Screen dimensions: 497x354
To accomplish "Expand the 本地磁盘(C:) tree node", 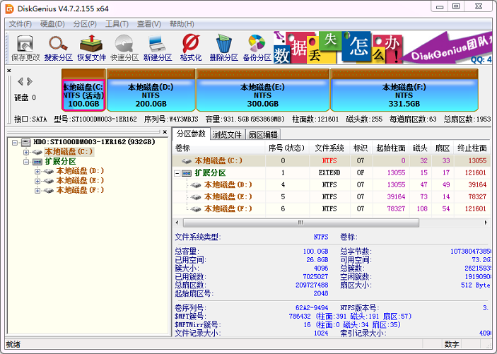I will pos(26,152).
